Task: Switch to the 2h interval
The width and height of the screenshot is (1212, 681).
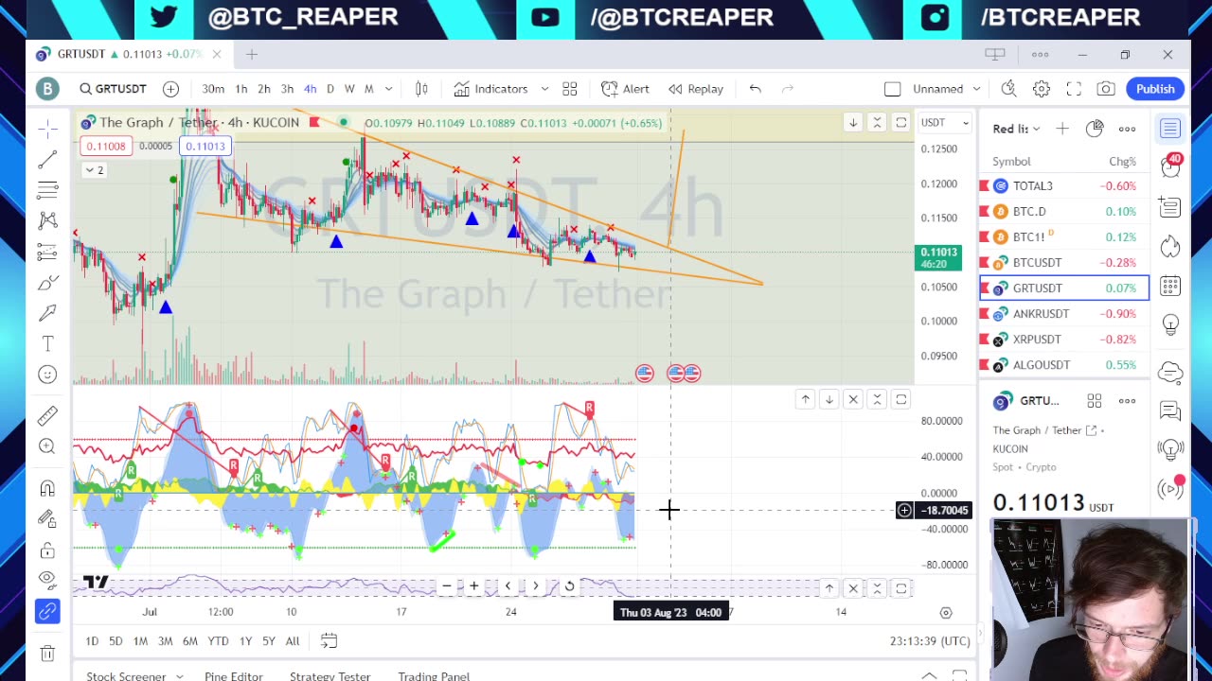Action: (264, 89)
